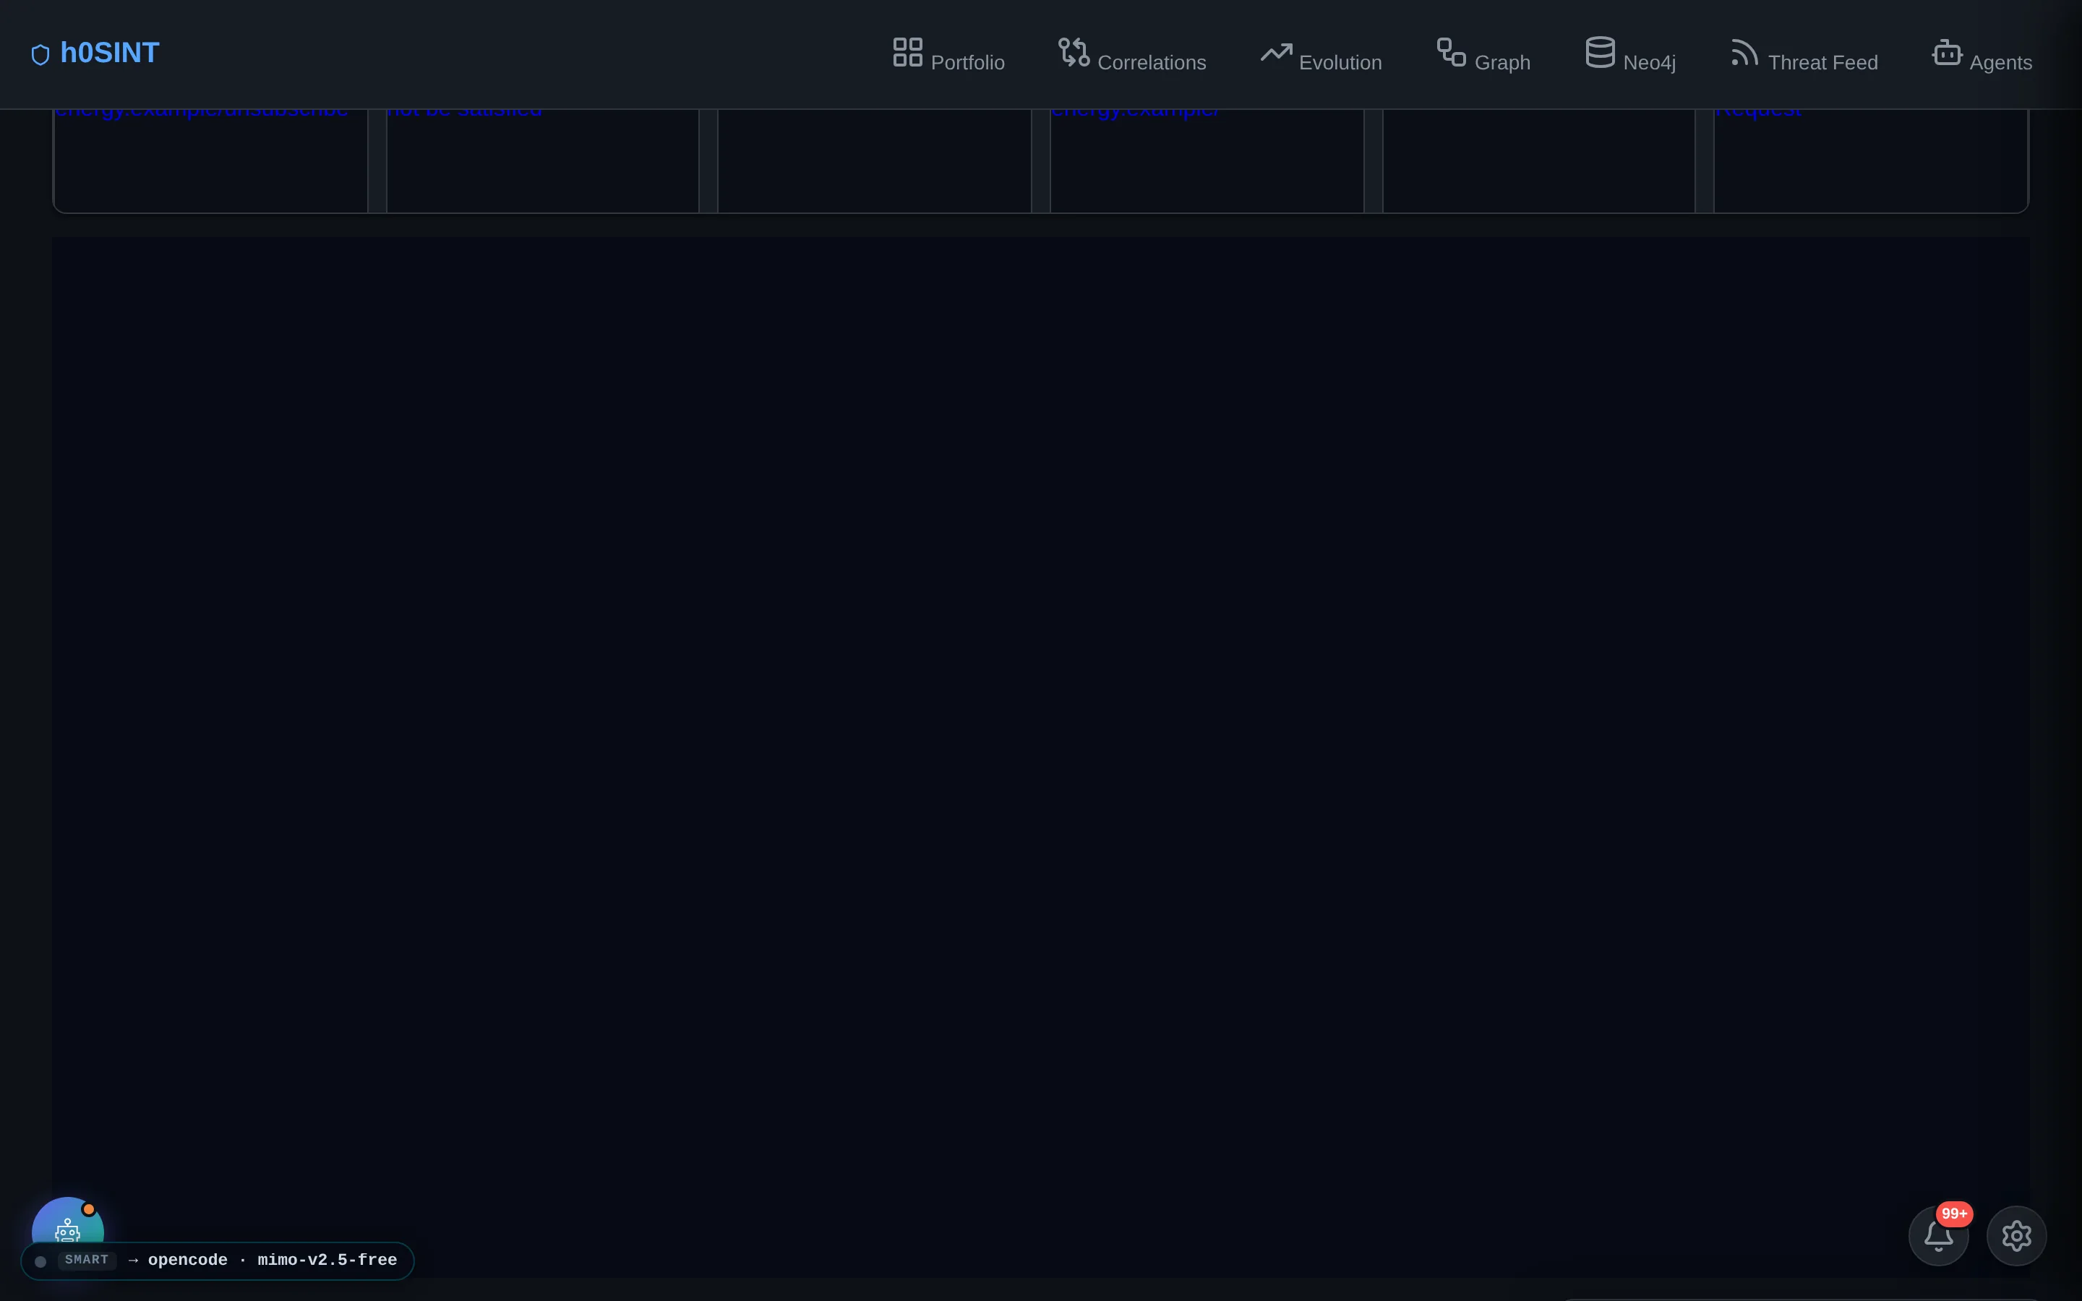Open the Correlations nav tab
2082x1301 pixels.
click(x=1131, y=53)
